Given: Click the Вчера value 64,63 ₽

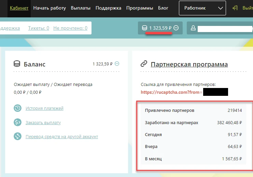Looking at the screenshot, I should coord(235,147).
